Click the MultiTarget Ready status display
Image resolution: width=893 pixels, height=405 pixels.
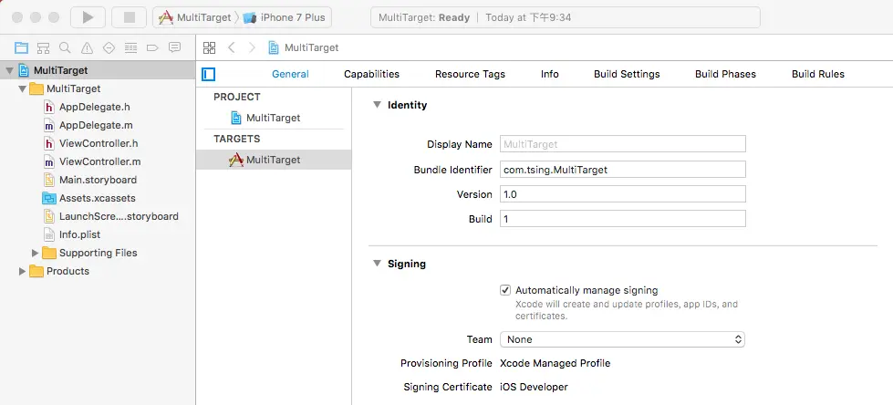click(565, 17)
